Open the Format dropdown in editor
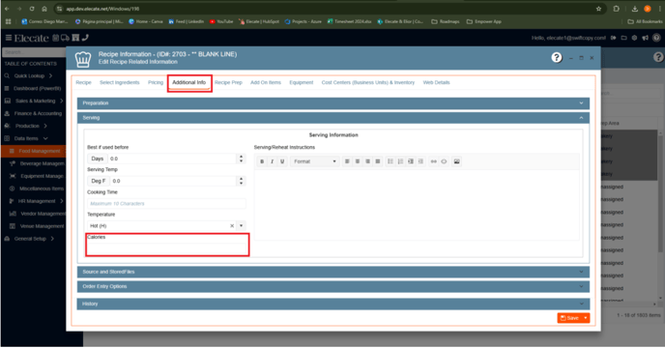 coord(315,161)
